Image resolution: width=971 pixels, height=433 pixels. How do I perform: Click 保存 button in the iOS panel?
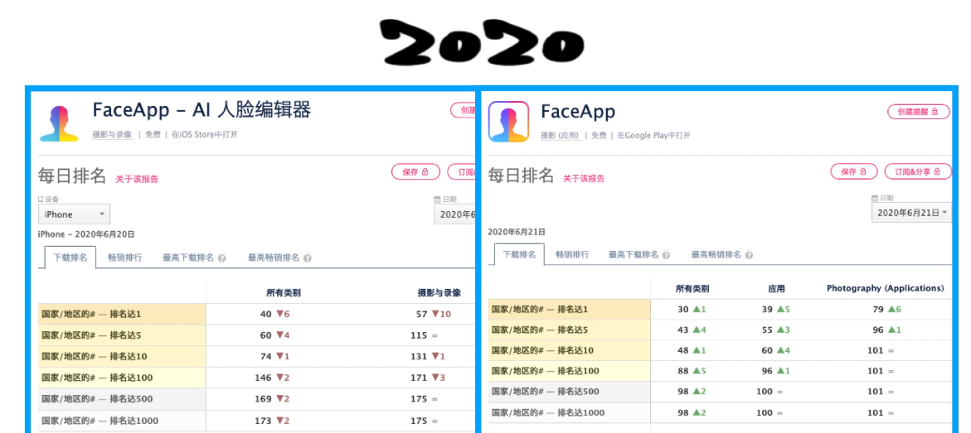point(415,172)
